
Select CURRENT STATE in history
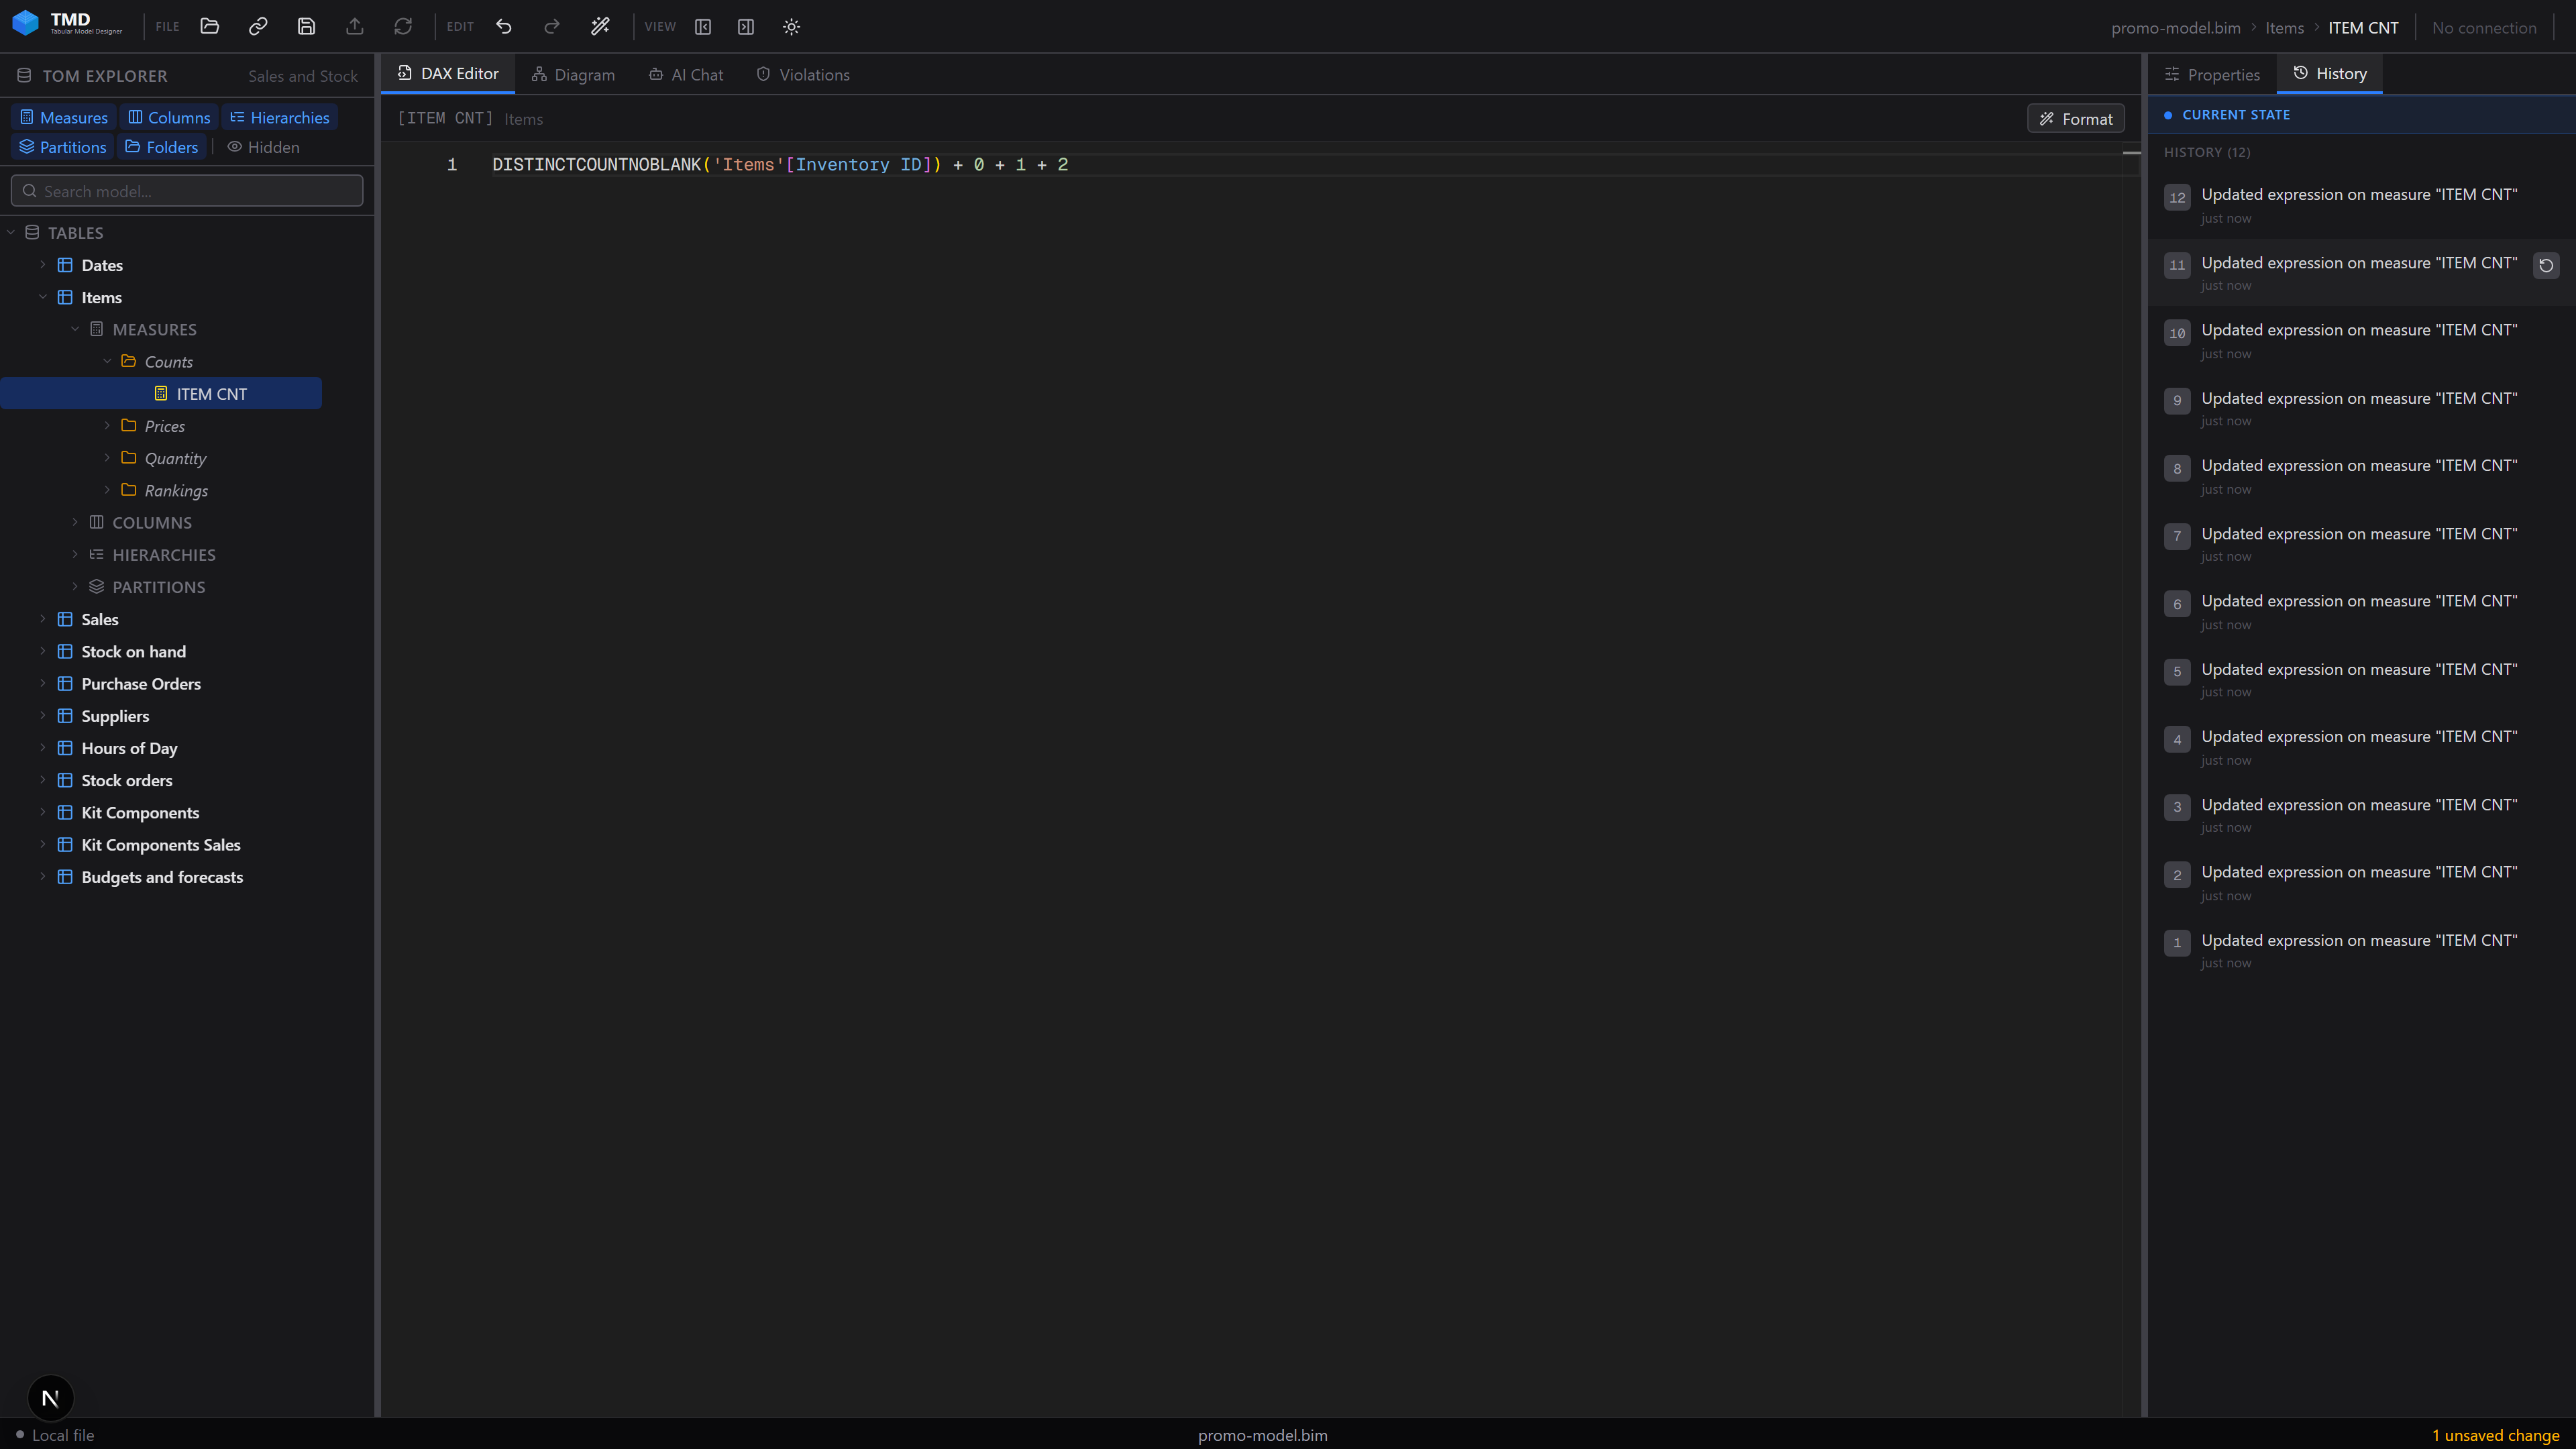pyautogui.click(x=2362, y=115)
